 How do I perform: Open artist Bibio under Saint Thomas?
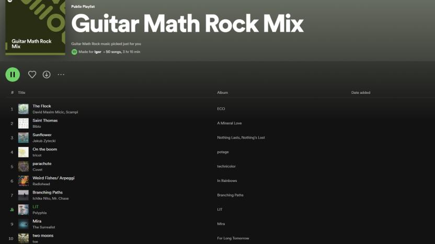pos(37,127)
